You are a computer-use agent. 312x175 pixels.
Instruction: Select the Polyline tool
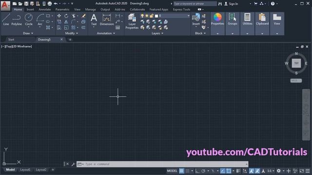click(17, 19)
